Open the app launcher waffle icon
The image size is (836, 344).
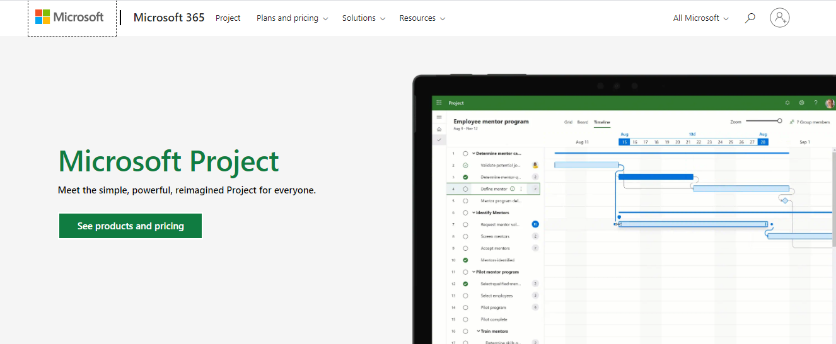click(x=439, y=103)
